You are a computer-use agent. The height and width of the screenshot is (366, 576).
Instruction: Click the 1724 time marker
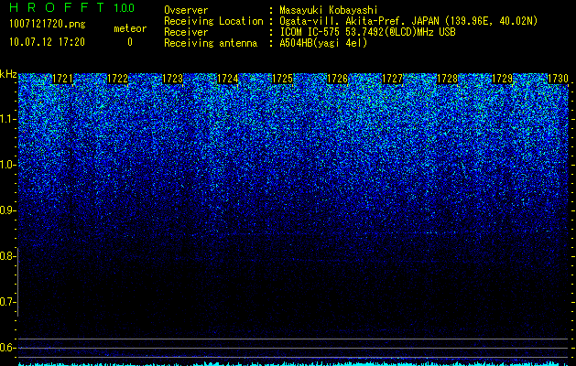228,79
